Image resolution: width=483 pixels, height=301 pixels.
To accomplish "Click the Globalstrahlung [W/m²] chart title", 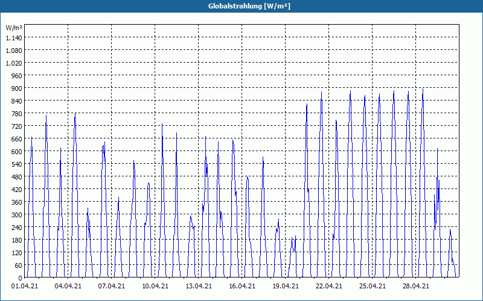I will [x=249, y=6].
